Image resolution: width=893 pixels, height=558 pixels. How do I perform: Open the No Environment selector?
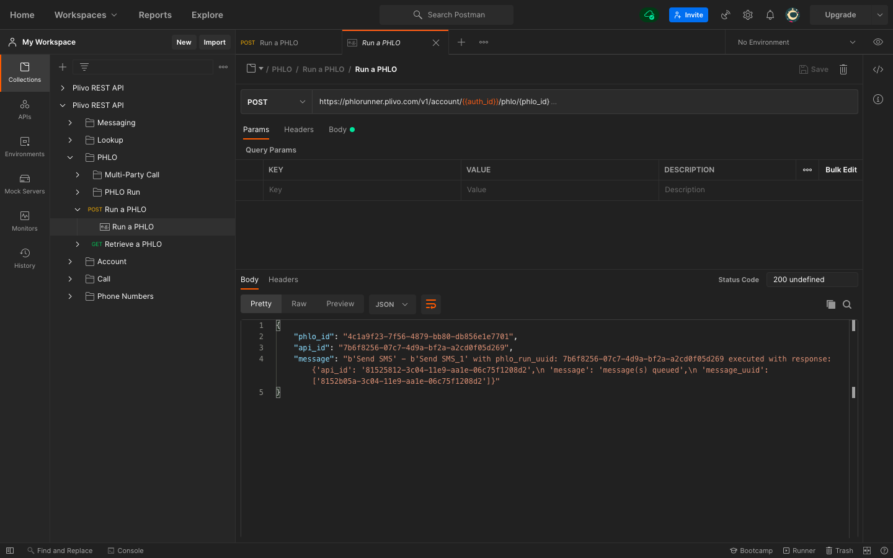click(x=796, y=42)
